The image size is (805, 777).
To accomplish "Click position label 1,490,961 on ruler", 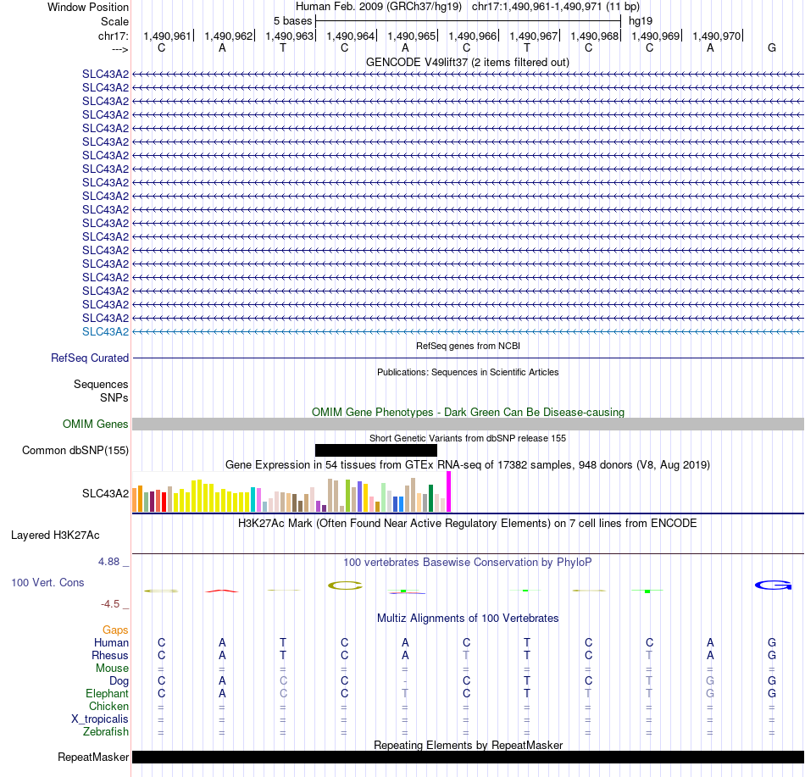I will (167, 36).
